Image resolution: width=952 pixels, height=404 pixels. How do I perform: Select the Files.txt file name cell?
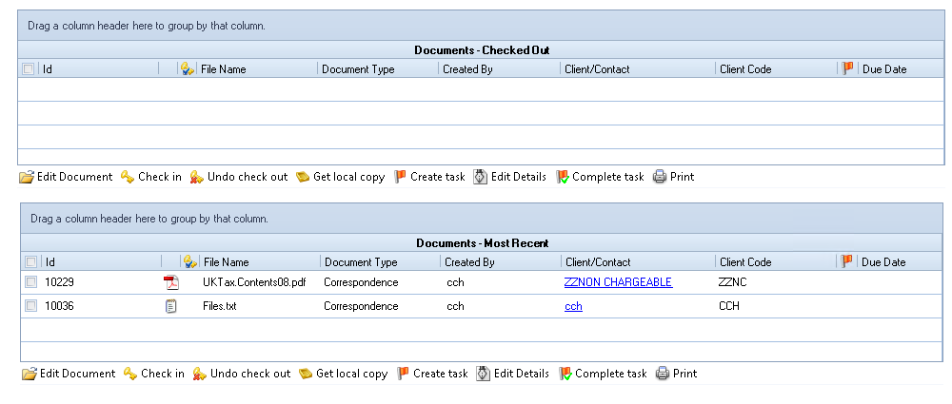pyautogui.click(x=220, y=306)
